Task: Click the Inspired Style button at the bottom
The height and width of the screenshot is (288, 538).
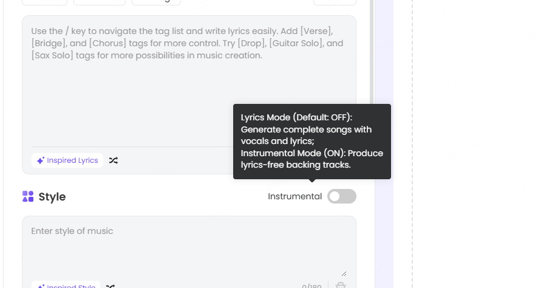Action: (66, 286)
